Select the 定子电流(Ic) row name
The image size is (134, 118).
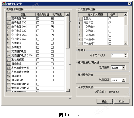click(19, 39)
